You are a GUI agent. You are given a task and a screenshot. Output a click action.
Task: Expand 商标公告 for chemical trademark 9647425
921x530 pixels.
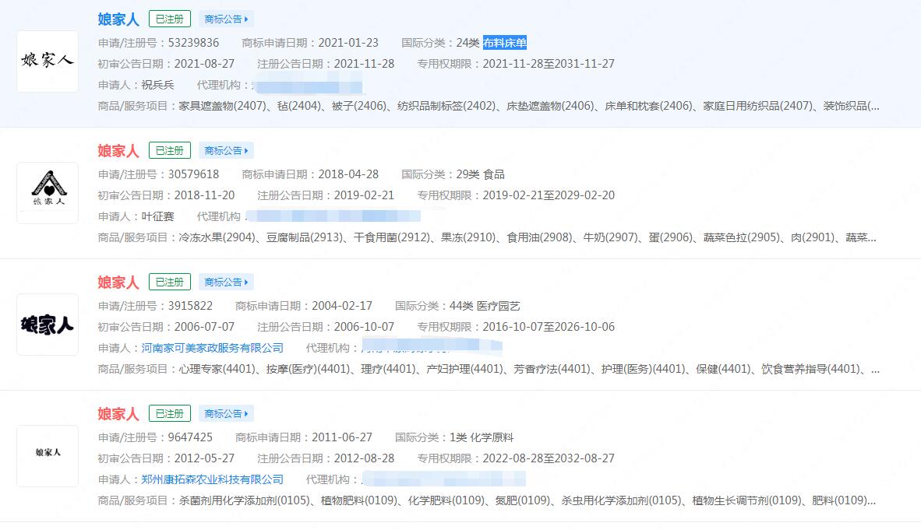[x=226, y=412]
